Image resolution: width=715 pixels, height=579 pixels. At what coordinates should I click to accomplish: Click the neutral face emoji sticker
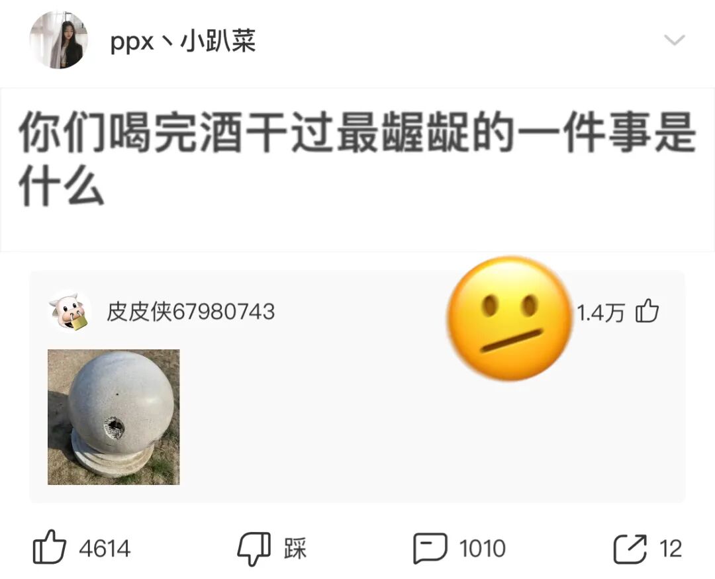509,319
